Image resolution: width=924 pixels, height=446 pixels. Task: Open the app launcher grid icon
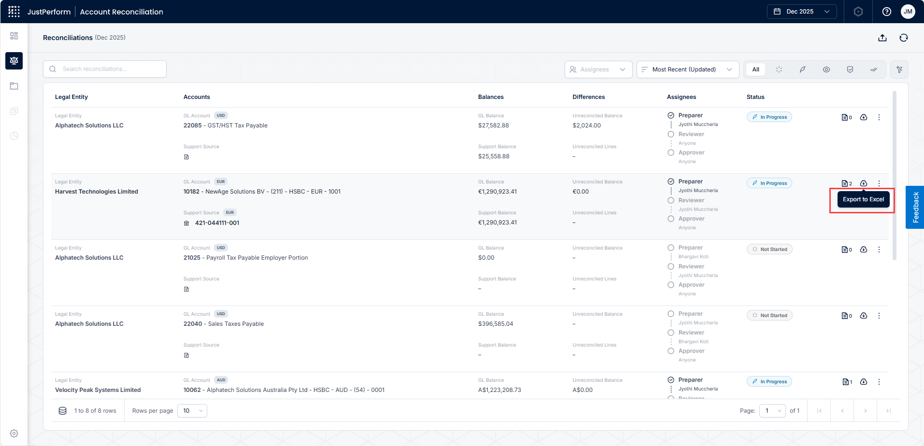14,12
